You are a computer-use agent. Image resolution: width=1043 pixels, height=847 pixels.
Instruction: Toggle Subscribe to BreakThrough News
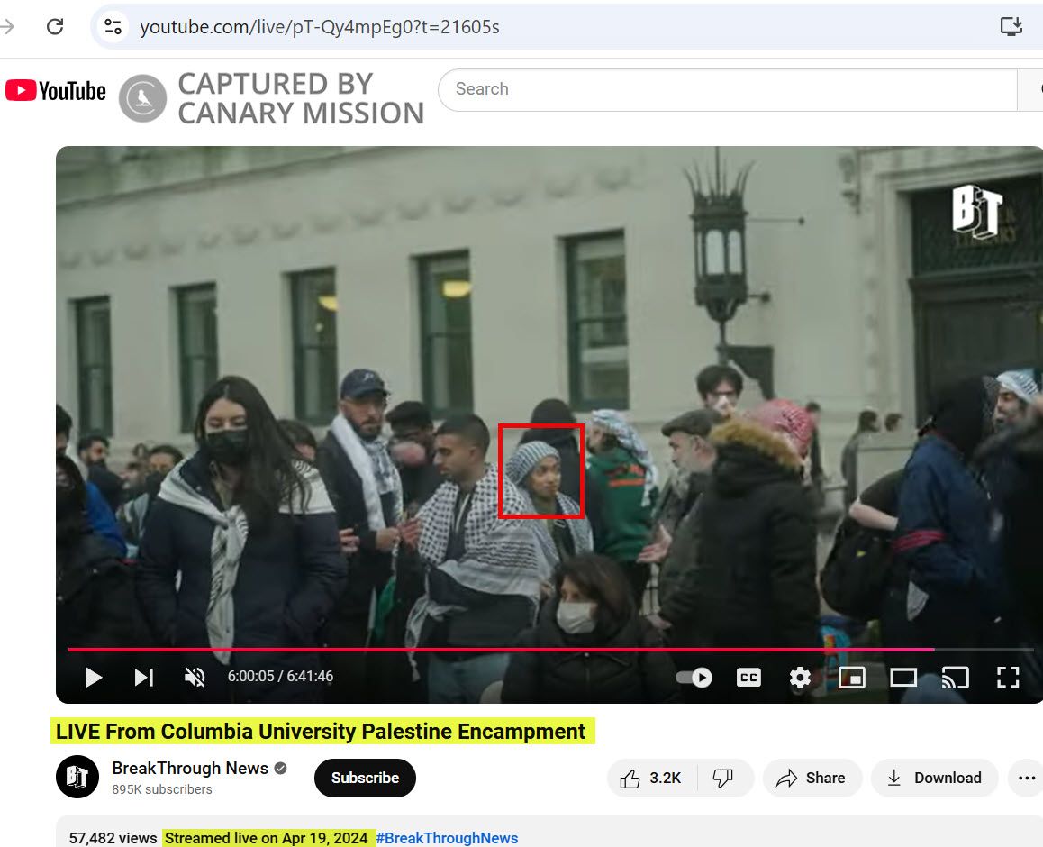pyautogui.click(x=365, y=777)
